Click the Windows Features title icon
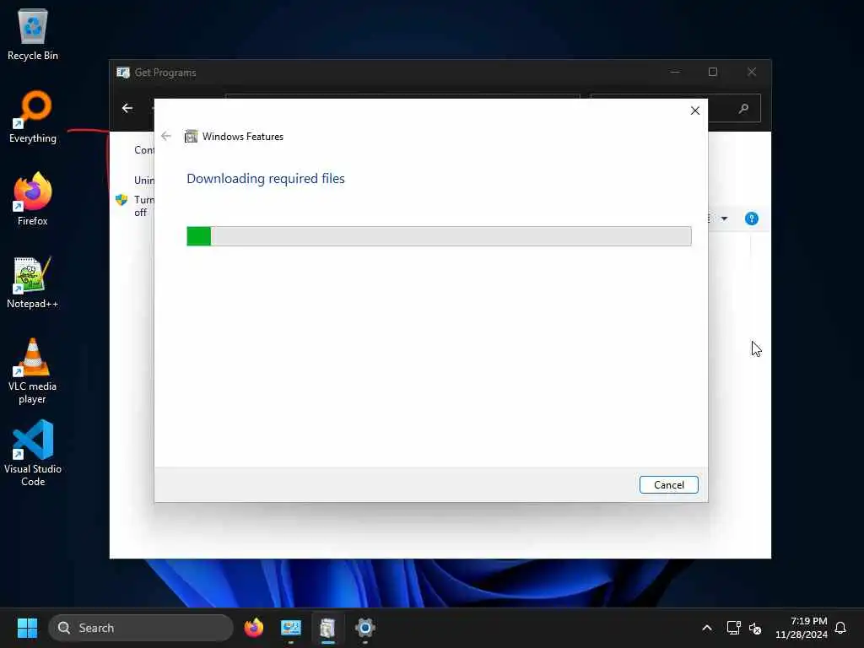 [x=191, y=136]
